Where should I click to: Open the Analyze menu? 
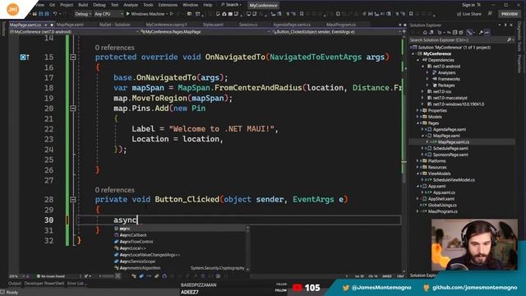pyautogui.click(x=131, y=5)
